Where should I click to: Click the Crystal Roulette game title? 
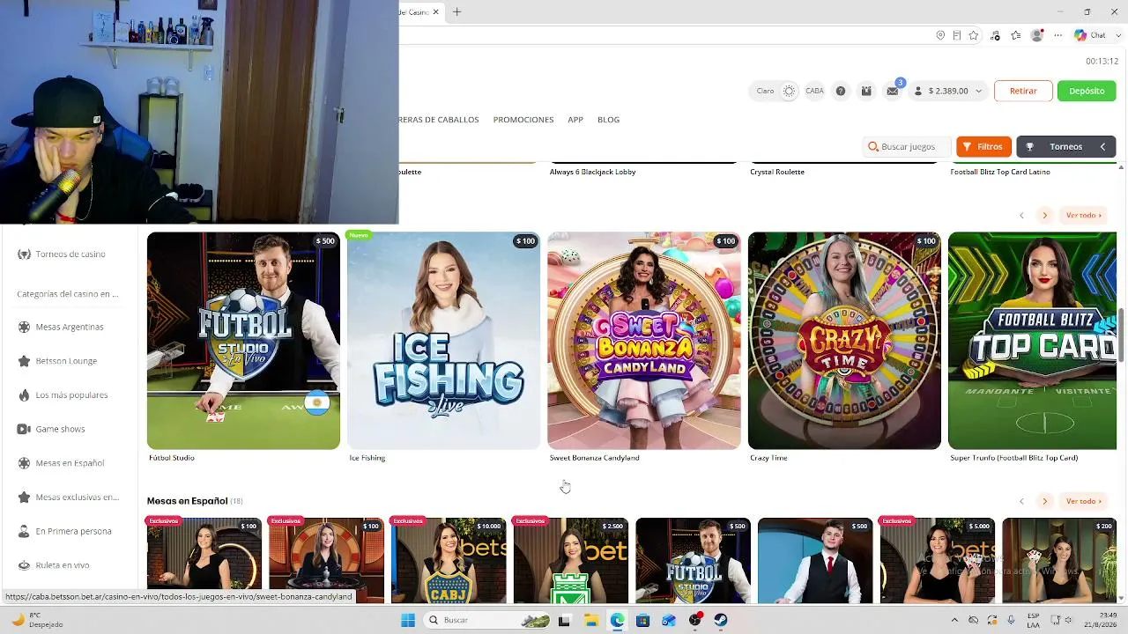click(776, 172)
